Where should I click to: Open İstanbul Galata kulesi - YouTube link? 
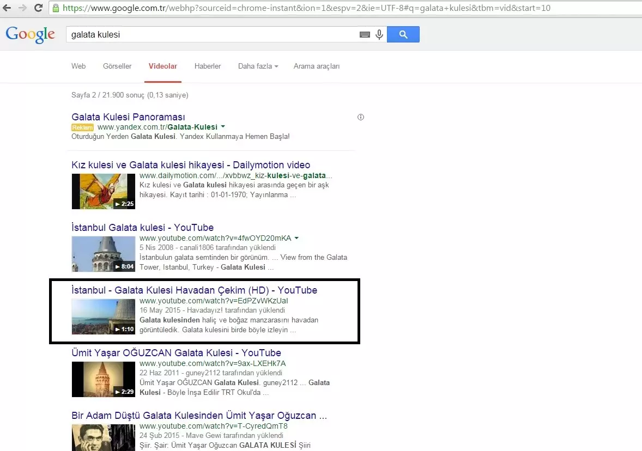tap(142, 228)
